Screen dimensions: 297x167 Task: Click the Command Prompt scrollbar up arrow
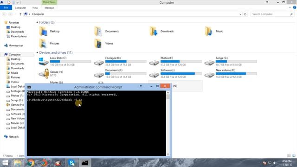[168, 93]
